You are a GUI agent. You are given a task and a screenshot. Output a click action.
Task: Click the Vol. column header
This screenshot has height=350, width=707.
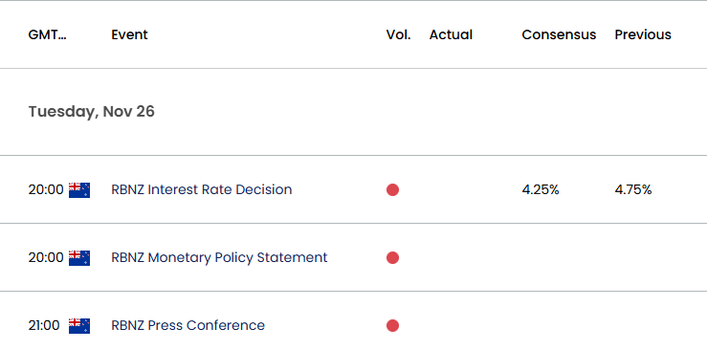point(399,34)
